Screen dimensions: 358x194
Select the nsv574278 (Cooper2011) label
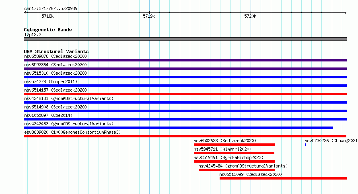[x=51, y=82]
